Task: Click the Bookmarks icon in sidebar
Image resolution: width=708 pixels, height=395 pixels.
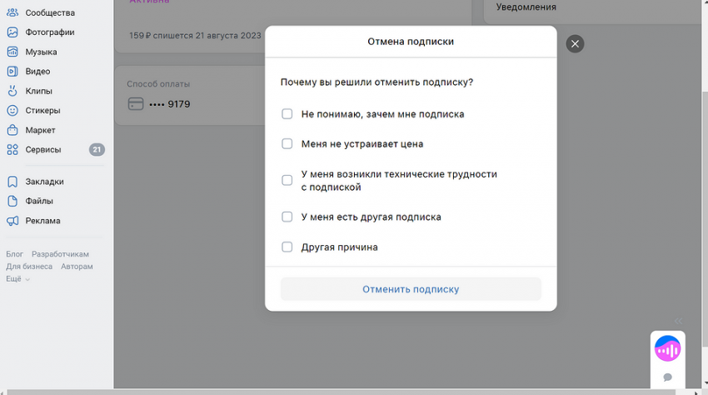Action: point(12,182)
